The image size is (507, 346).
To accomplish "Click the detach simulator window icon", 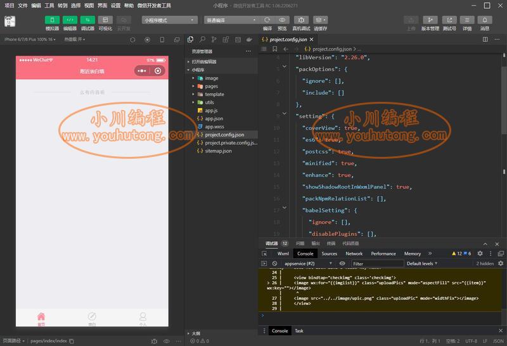I will [177, 40].
